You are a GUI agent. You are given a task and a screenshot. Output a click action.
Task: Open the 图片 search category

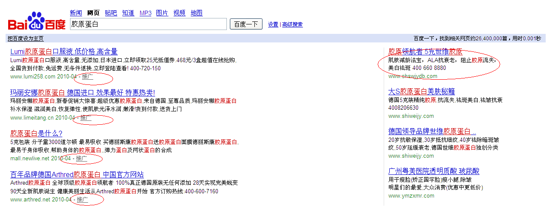(x=162, y=13)
